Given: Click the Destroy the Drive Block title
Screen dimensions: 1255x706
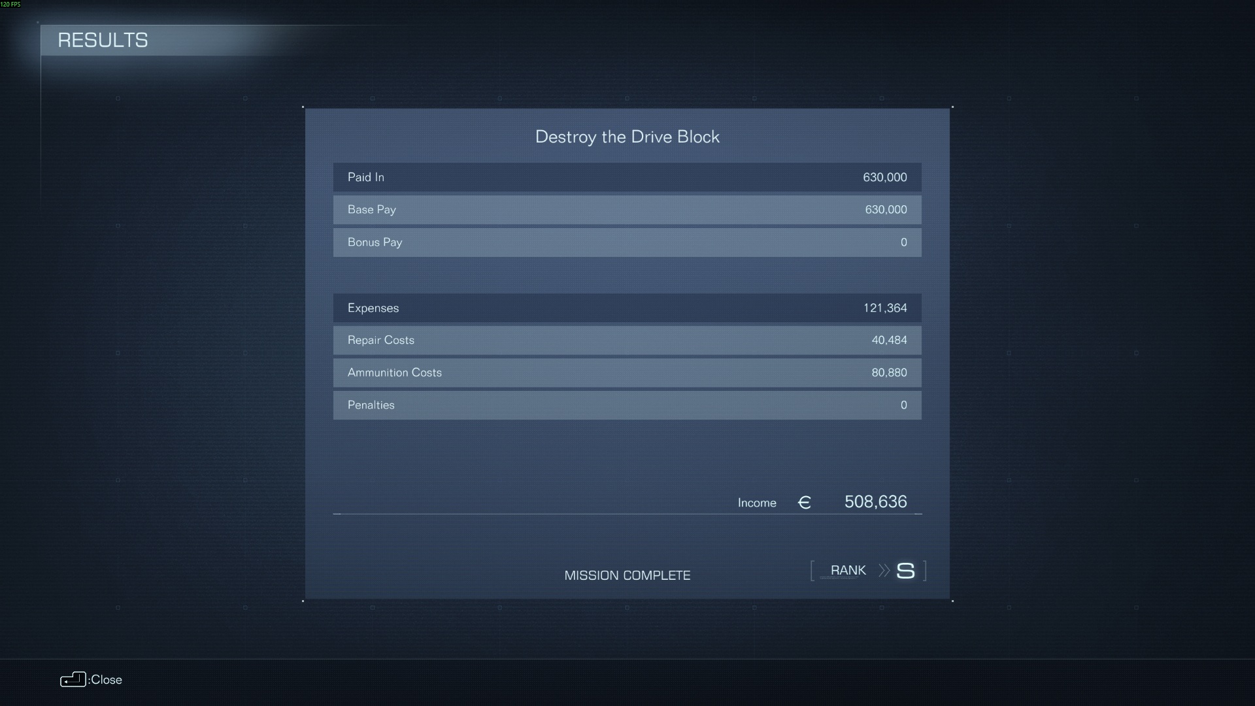Looking at the screenshot, I should click(627, 137).
